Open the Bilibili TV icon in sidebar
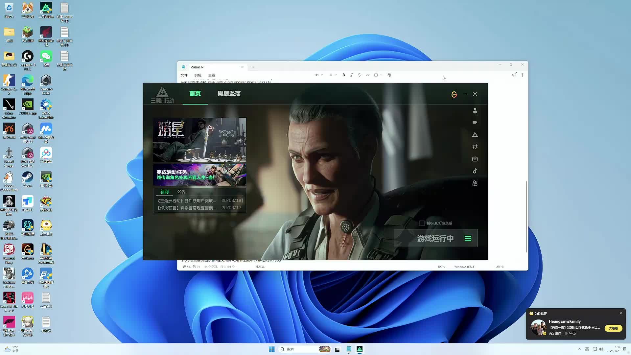 coord(475,159)
